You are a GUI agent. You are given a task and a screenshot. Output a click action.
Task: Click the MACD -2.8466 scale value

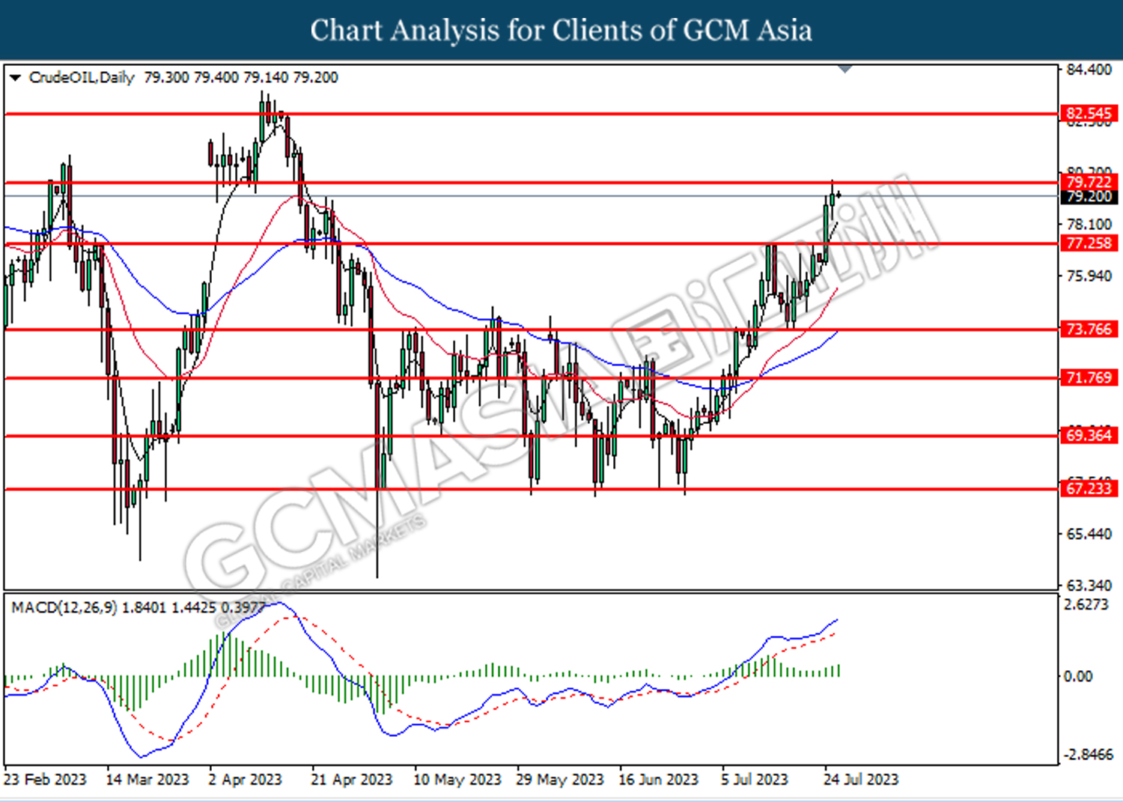click(1089, 754)
